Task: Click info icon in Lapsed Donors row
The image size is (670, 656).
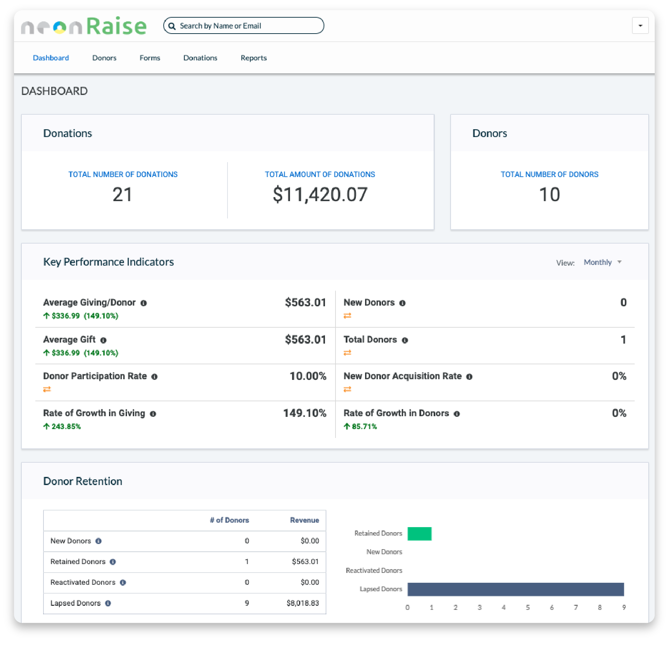Action: click(x=108, y=603)
